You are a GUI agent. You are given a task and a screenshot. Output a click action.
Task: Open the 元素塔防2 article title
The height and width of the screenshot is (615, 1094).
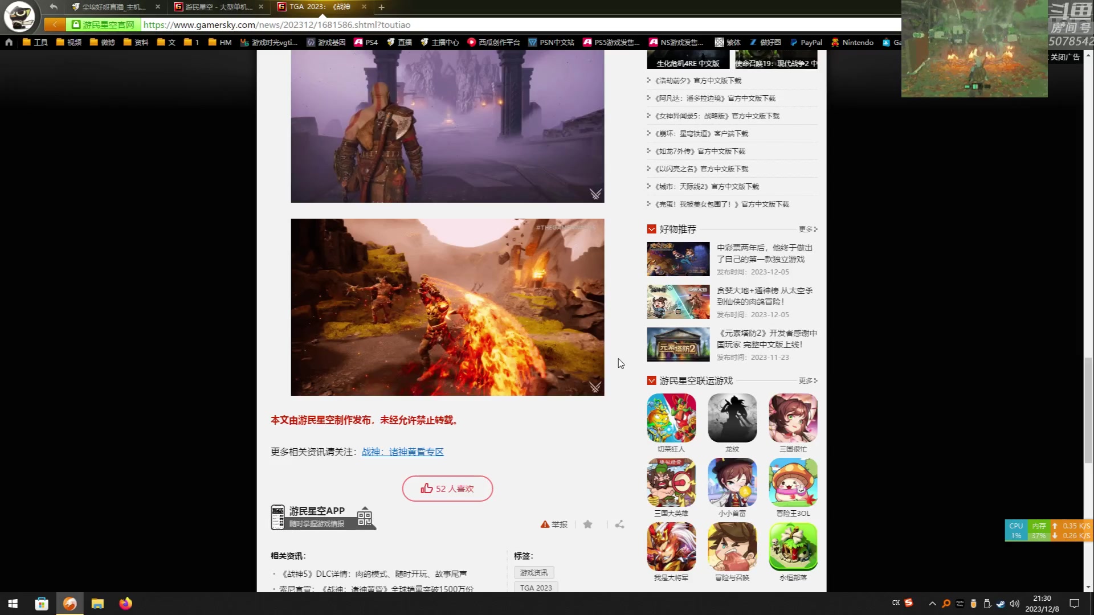(x=767, y=339)
